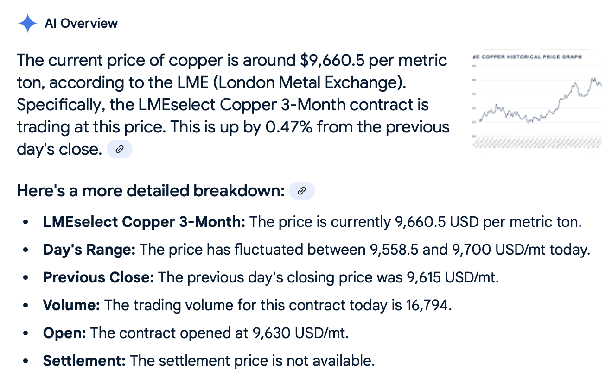Click the bold "LMEselect Copper 3-Month:" label
The width and height of the screenshot is (612, 389).
click(144, 222)
